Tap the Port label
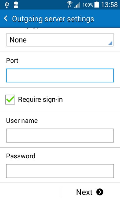The height and width of the screenshot is (201, 120). [x=12, y=61]
